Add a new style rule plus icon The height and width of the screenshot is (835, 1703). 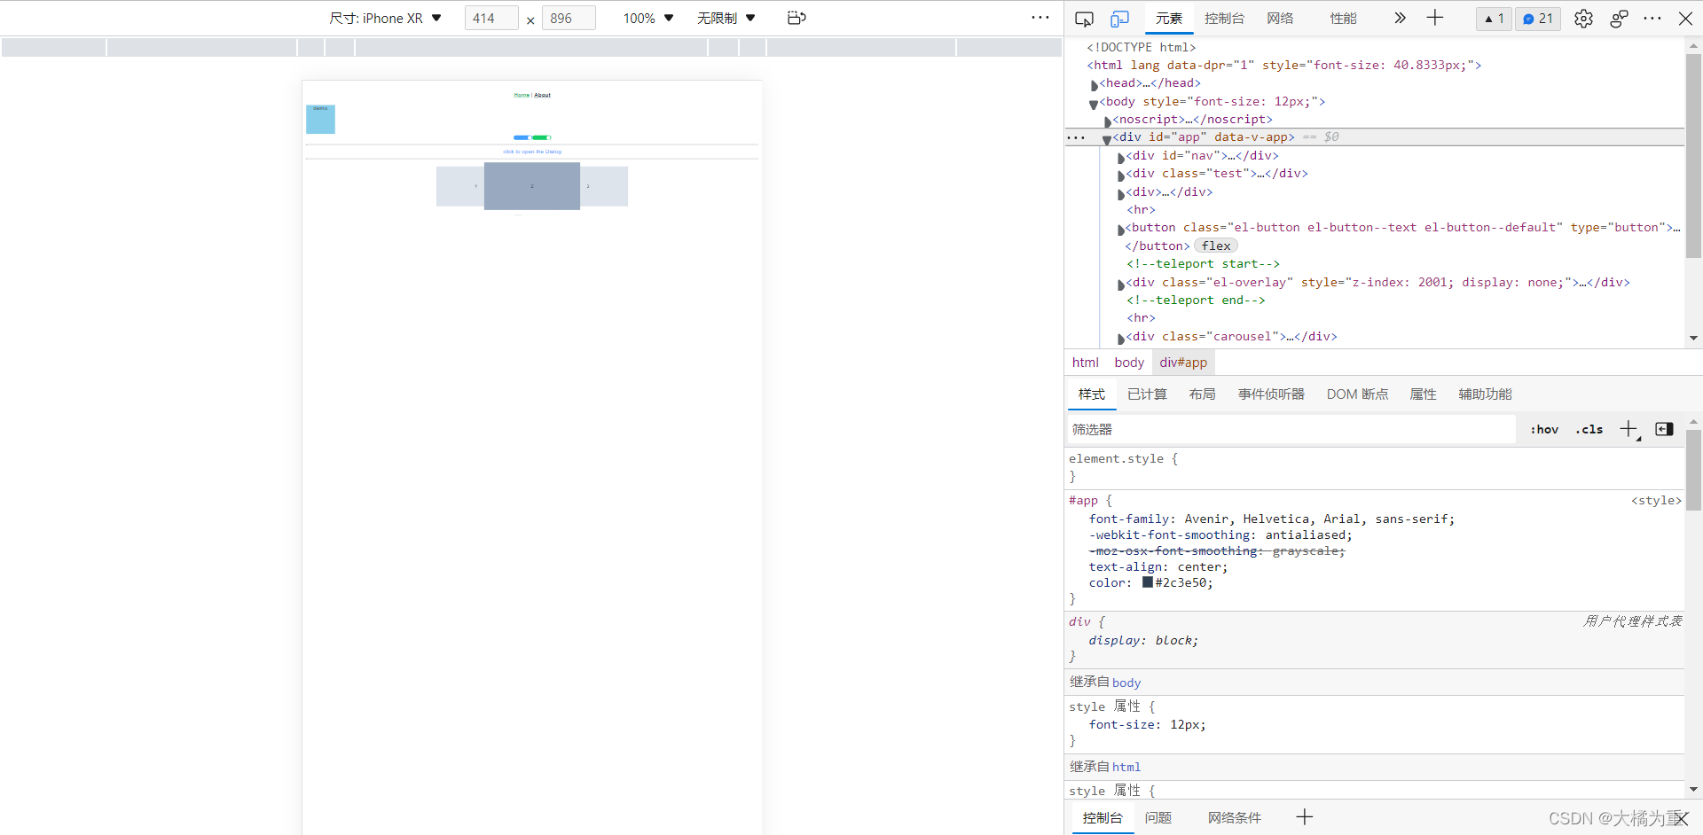(1628, 429)
